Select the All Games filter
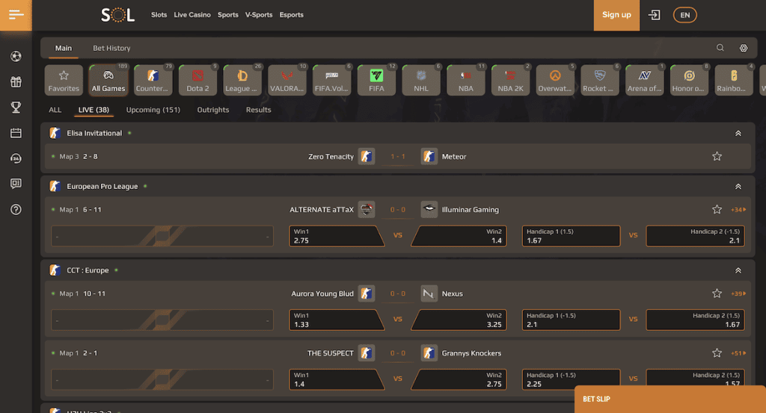 click(x=108, y=80)
